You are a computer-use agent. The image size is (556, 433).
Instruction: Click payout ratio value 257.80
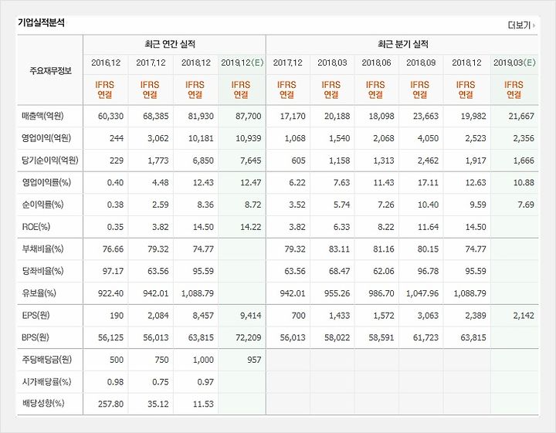click(110, 404)
